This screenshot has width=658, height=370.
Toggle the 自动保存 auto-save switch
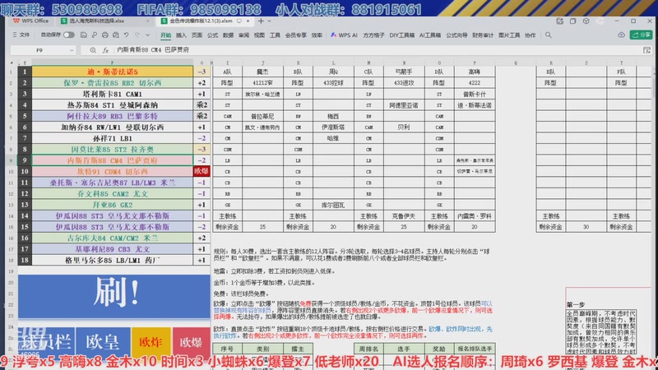click(x=68, y=35)
